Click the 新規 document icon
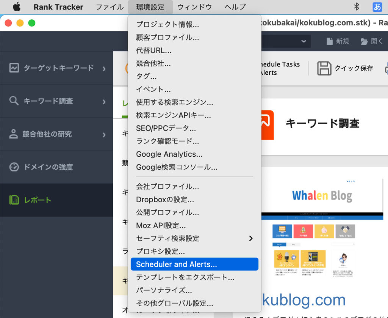388x318 pixels. pos(329,41)
